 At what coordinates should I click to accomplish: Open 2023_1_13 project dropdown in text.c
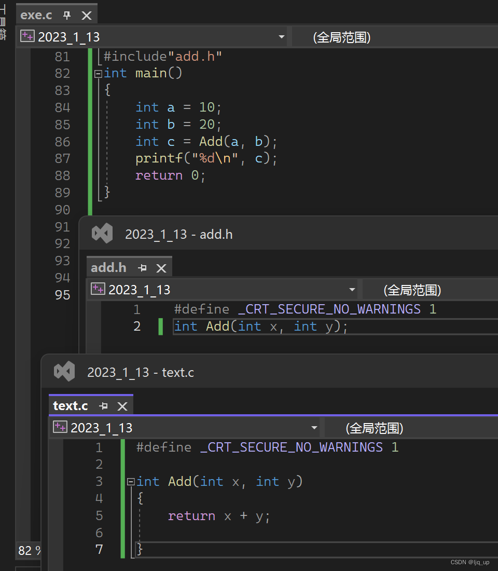pos(314,428)
